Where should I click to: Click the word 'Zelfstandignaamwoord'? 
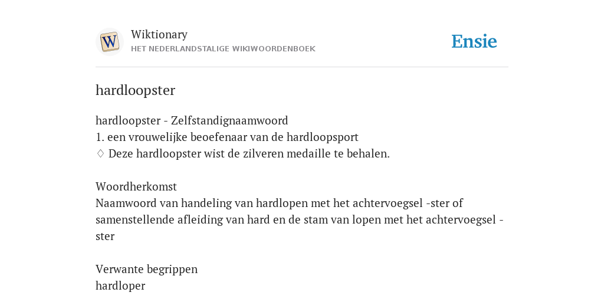[x=229, y=120]
